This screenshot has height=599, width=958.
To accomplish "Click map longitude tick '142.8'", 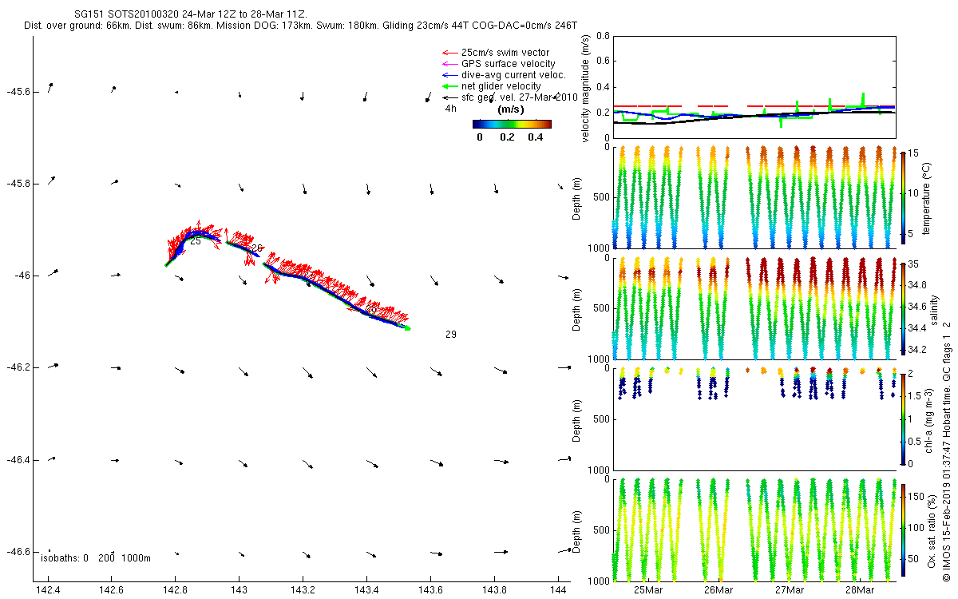I will (x=176, y=590).
